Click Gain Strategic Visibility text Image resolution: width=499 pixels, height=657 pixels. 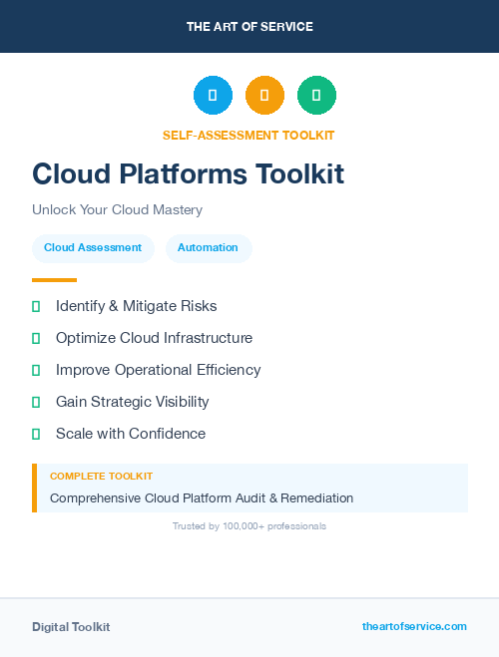click(x=132, y=402)
